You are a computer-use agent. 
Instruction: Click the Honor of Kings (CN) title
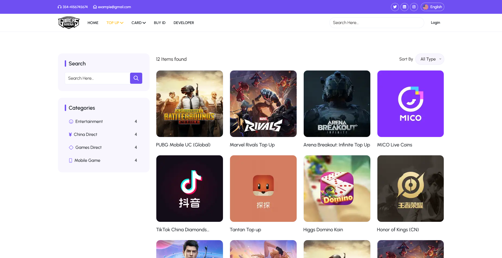pyautogui.click(x=398, y=230)
